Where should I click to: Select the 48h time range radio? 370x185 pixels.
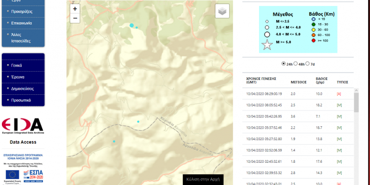tap(296, 64)
